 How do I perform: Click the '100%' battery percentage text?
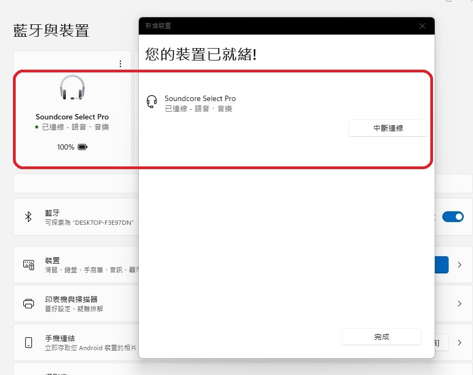pos(65,147)
